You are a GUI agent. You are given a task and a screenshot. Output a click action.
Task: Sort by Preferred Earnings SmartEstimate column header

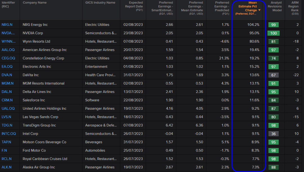[162, 8]
